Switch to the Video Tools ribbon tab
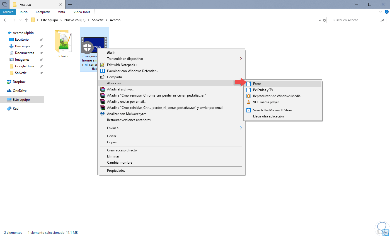This screenshot has width=390, height=236. point(82,12)
